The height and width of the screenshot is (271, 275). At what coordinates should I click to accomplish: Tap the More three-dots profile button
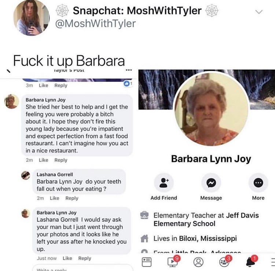pyautogui.click(x=258, y=183)
